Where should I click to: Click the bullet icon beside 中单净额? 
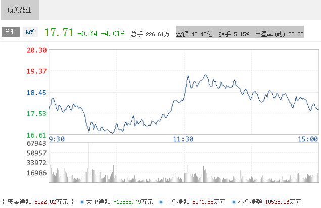pyautogui.click(x=161, y=202)
